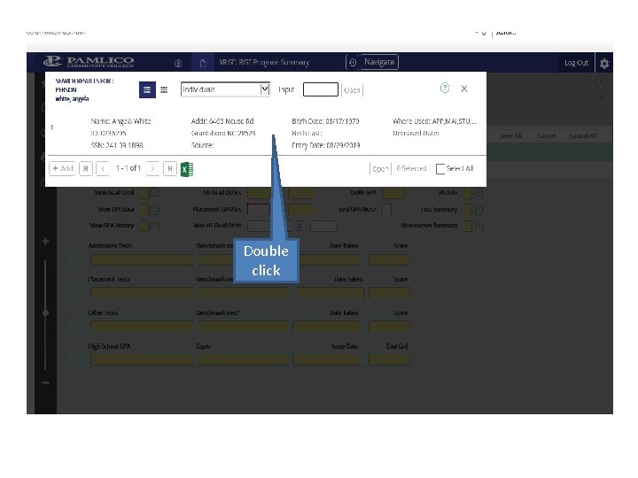Check the Select All checkbox

pyautogui.click(x=440, y=169)
